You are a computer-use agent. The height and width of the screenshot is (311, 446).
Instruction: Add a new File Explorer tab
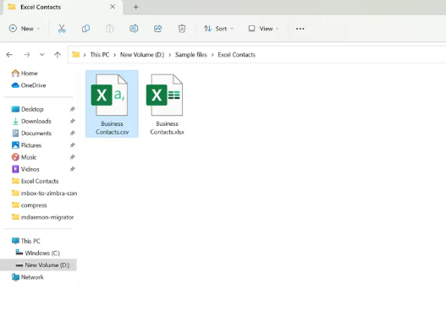pos(136,7)
